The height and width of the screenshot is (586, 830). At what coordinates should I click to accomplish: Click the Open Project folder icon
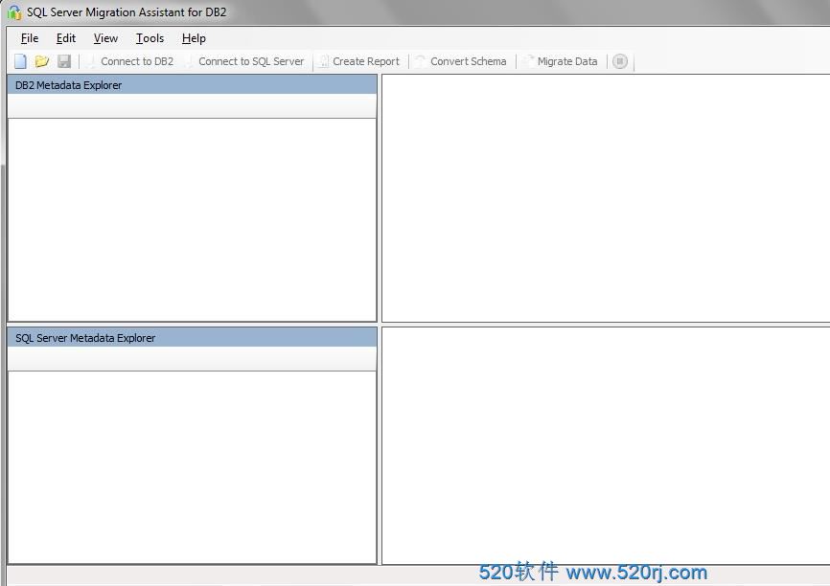coord(42,61)
